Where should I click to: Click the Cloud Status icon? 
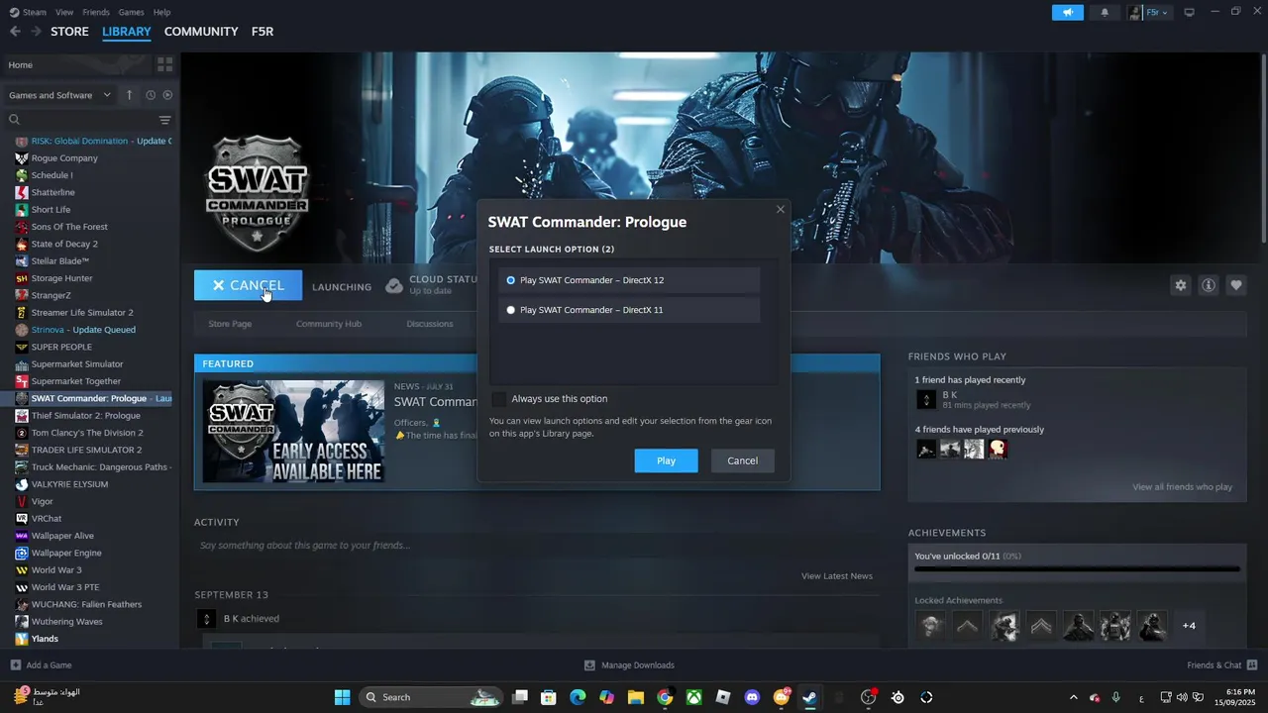(394, 285)
